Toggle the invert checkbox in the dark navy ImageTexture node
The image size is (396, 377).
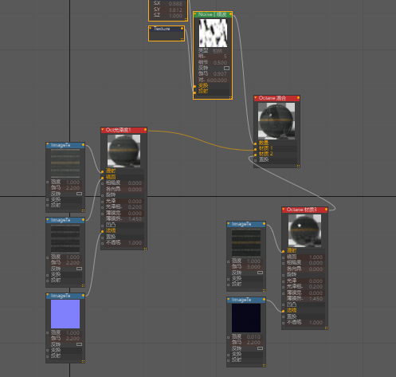[260, 348]
